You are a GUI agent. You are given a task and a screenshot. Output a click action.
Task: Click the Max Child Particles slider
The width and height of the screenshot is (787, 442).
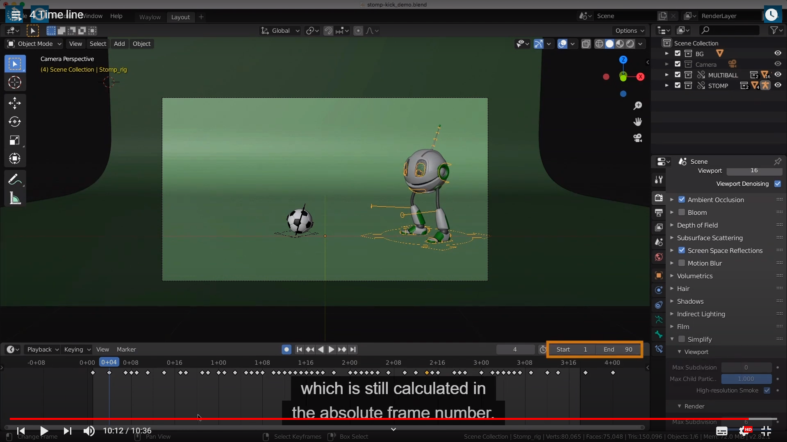point(746,379)
